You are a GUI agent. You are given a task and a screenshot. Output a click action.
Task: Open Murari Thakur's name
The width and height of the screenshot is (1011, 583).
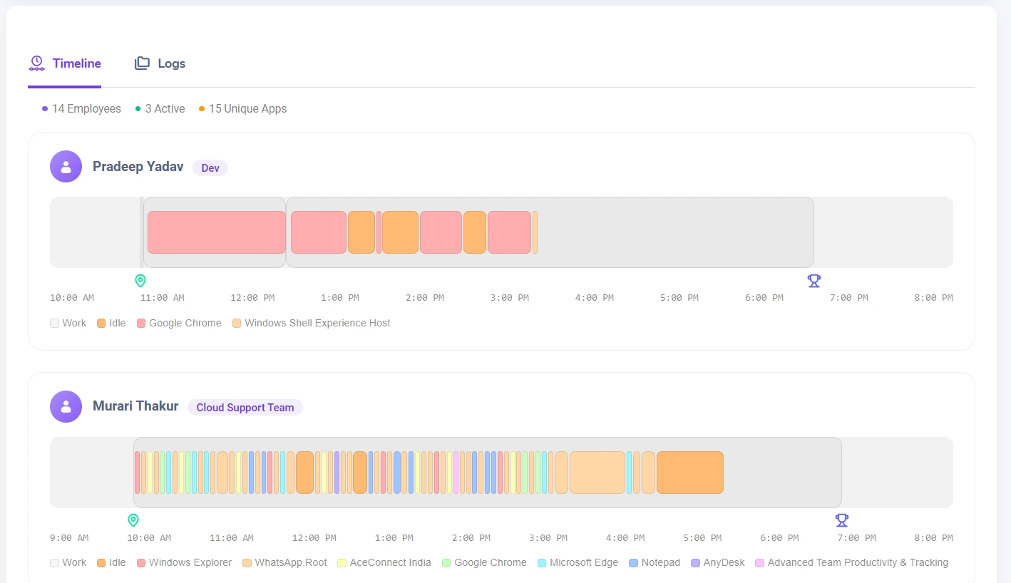point(135,406)
